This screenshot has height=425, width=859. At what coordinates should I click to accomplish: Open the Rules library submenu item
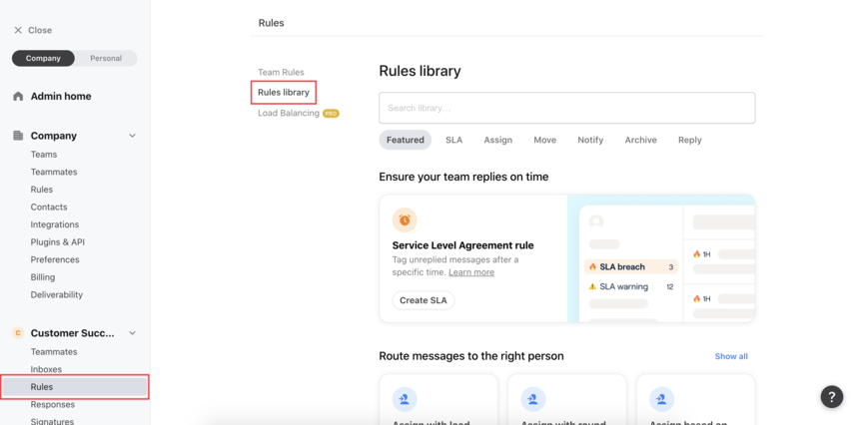(x=284, y=93)
